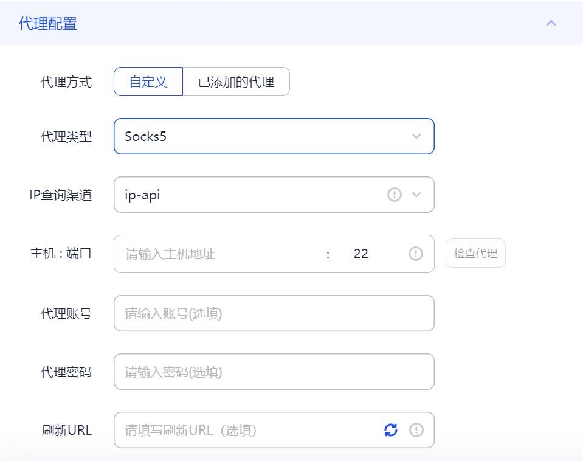Click chevron arrow in IP查询渠道 field
583x461 pixels.
tap(416, 195)
